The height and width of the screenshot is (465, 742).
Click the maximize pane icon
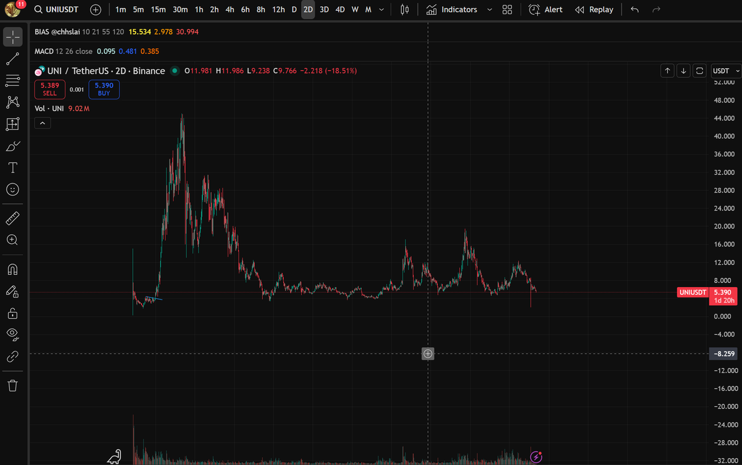click(x=699, y=71)
